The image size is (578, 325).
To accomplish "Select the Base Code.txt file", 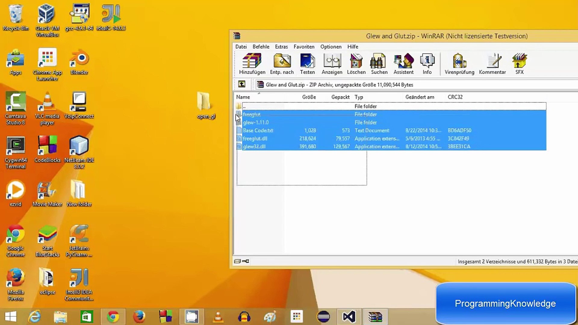I will click(x=258, y=130).
